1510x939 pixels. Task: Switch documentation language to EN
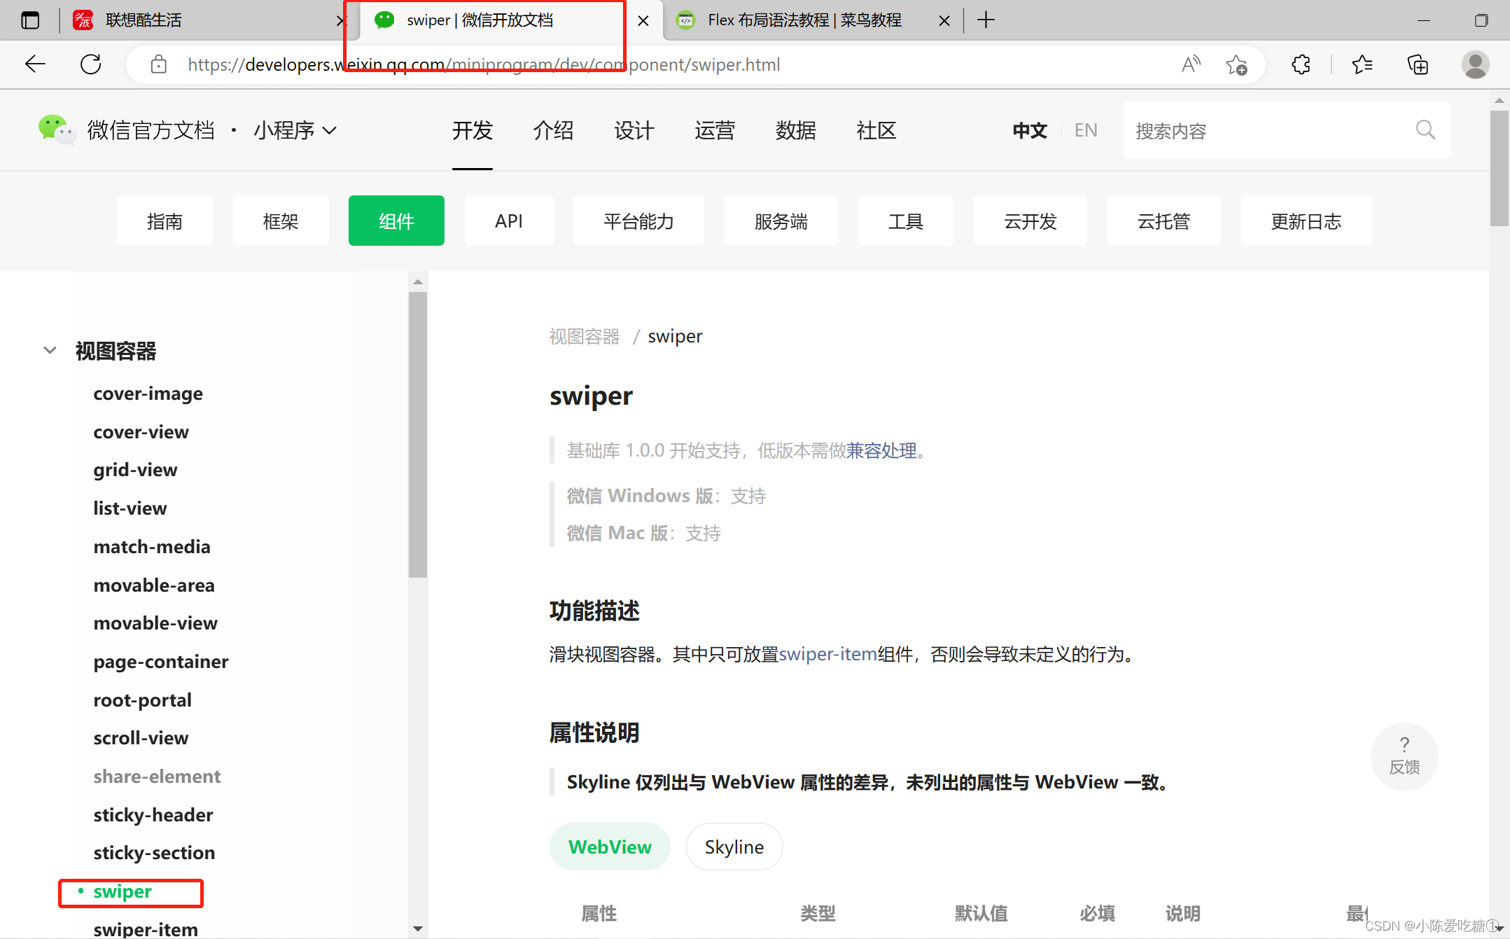coord(1085,130)
